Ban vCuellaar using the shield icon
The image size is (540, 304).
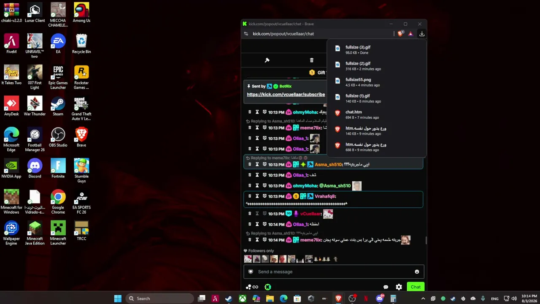pyautogui.click(x=265, y=214)
